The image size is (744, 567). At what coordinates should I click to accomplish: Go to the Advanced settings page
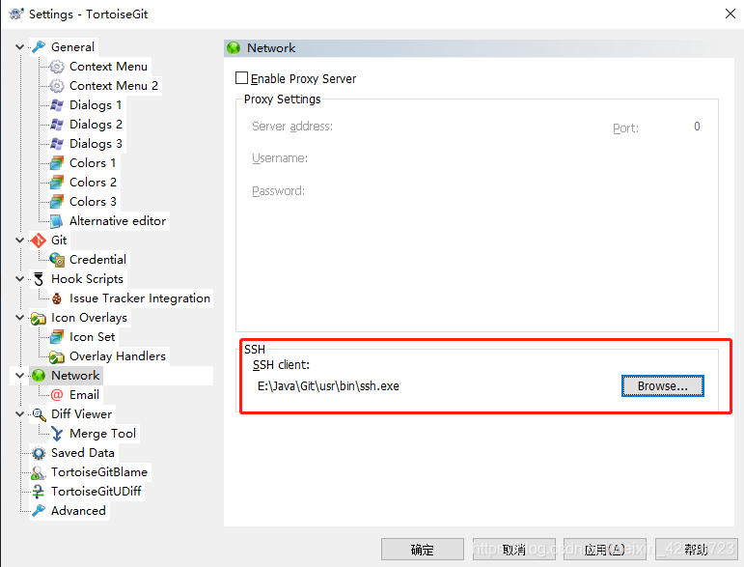pyautogui.click(x=78, y=511)
